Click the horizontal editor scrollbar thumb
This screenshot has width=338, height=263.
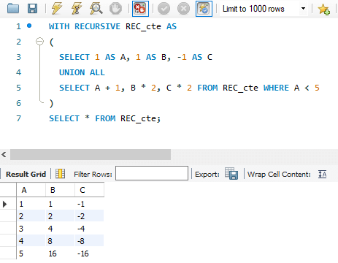coord(91,155)
